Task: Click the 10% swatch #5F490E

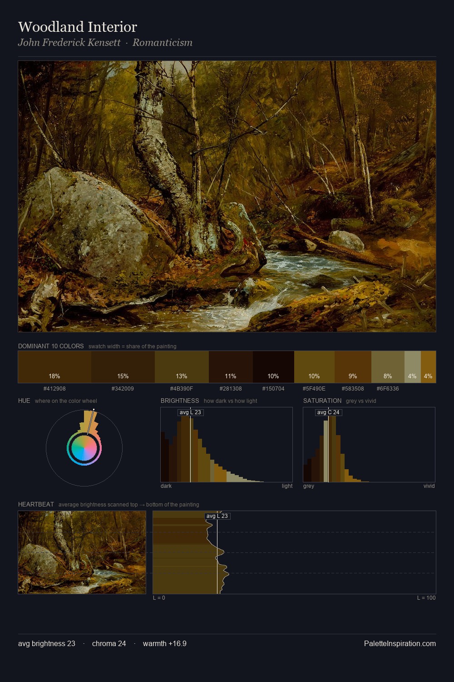Action: click(314, 366)
